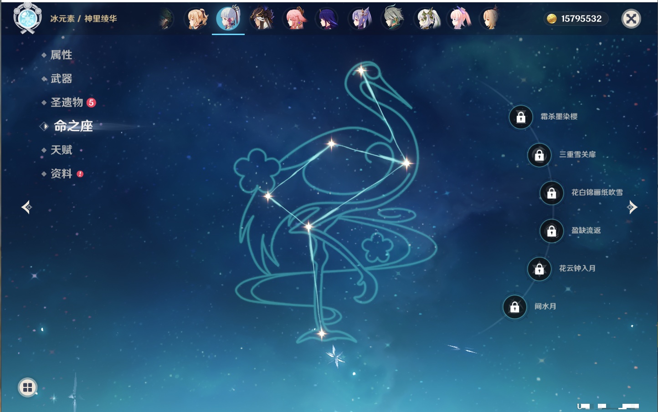Click the Mora balance 15795532
This screenshot has width=658, height=412.
tap(581, 19)
